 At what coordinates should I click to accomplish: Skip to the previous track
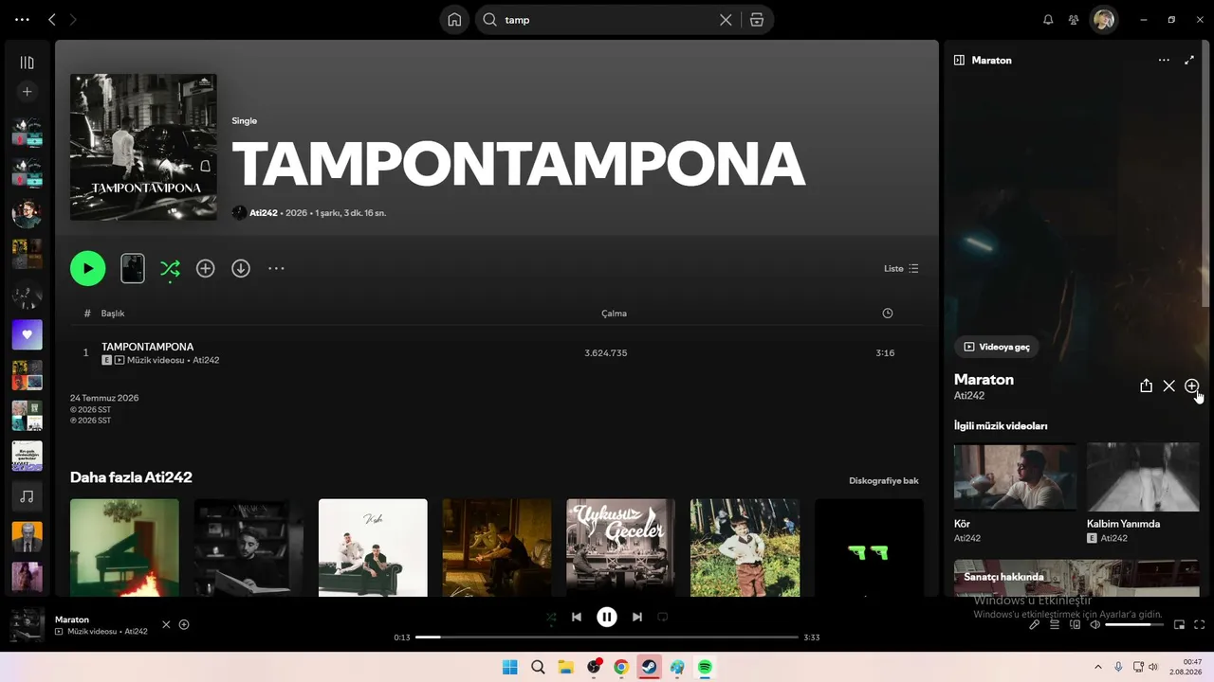[577, 617]
